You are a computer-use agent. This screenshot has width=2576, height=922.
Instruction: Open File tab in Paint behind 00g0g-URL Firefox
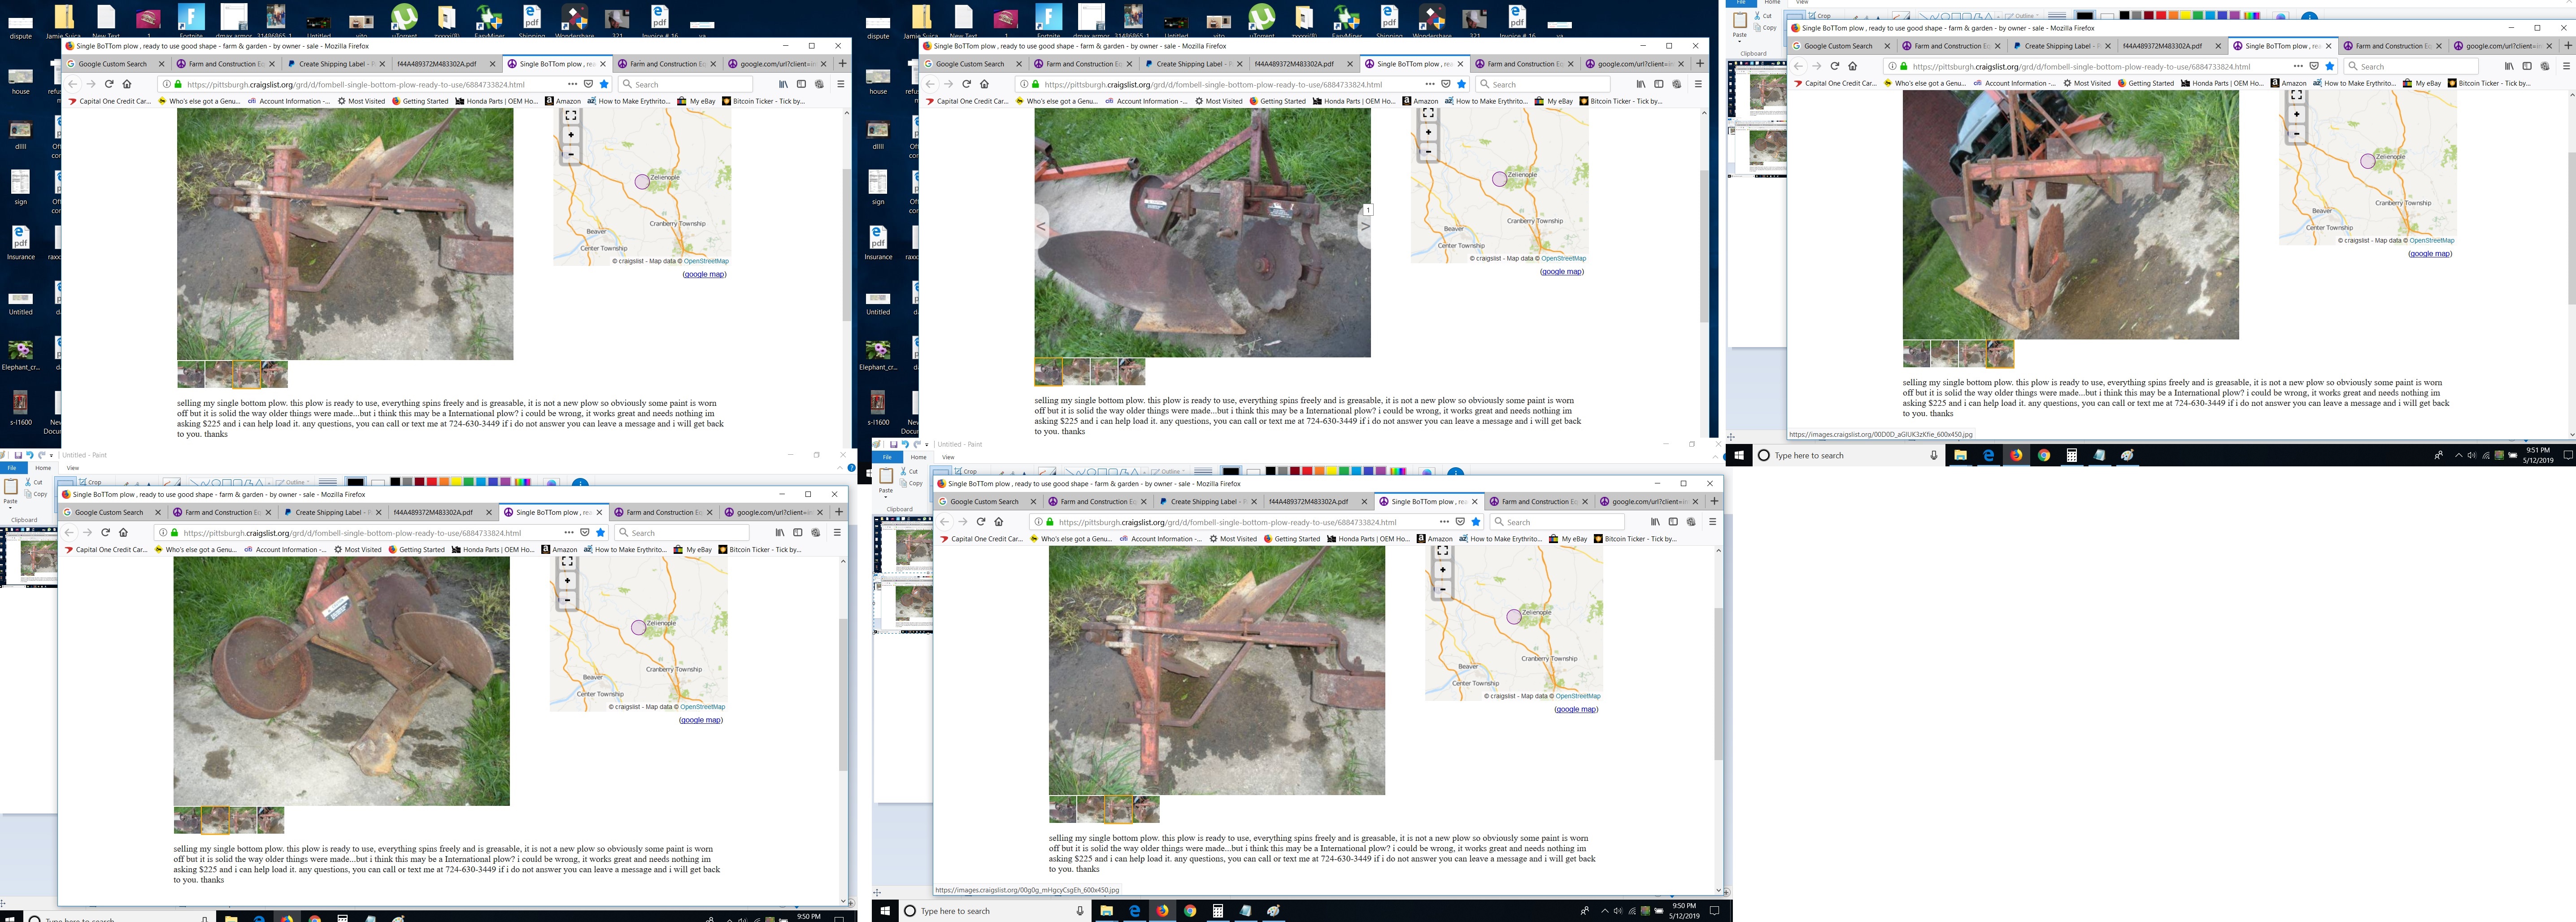[887, 457]
